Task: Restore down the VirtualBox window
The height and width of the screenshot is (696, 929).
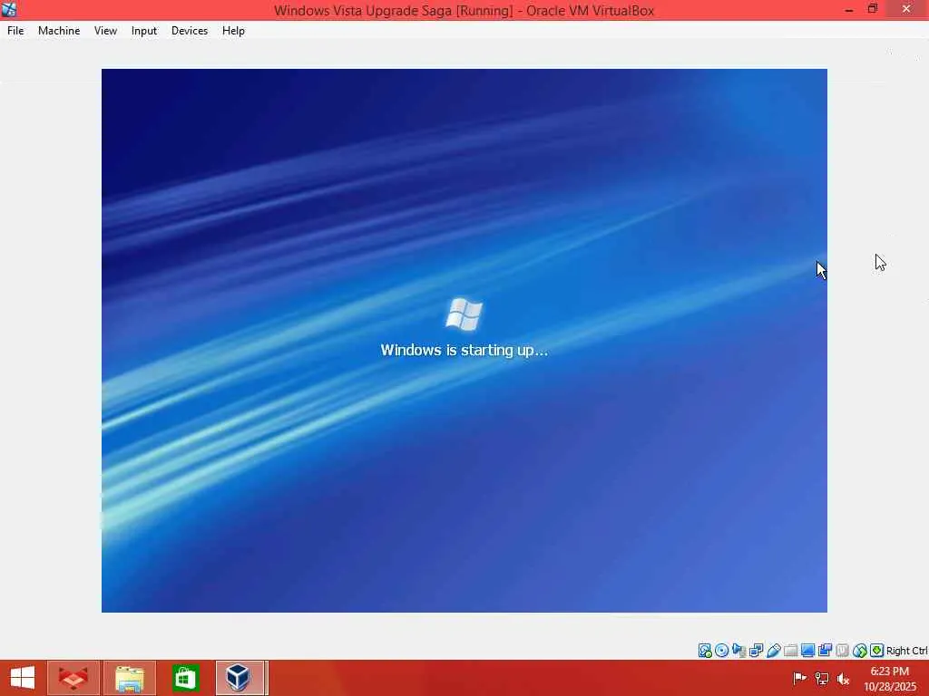Action: pyautogui.click(x=873, y=9)
